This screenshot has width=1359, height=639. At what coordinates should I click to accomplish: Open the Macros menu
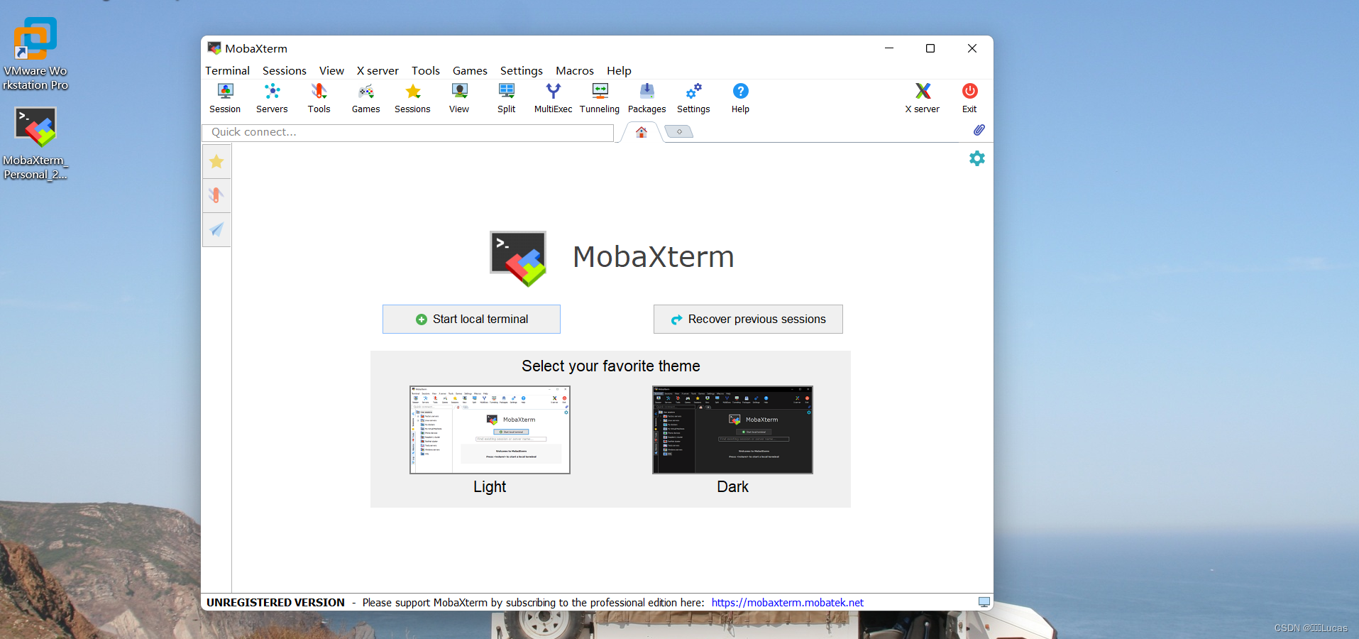coord(575,70)
